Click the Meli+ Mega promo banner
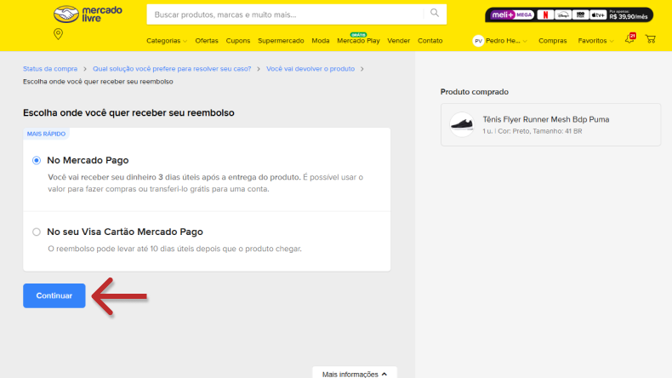The height and width of the screenshot is (378, 672). click(569, 14)
